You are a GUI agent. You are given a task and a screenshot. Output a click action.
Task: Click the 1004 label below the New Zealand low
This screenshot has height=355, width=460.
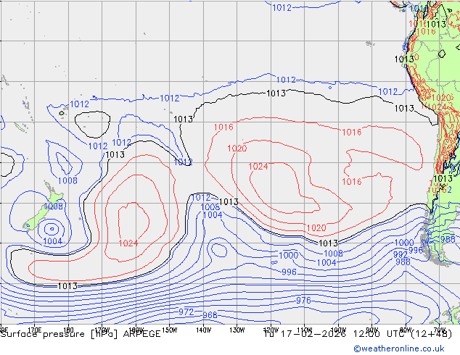tap(52, 241)
